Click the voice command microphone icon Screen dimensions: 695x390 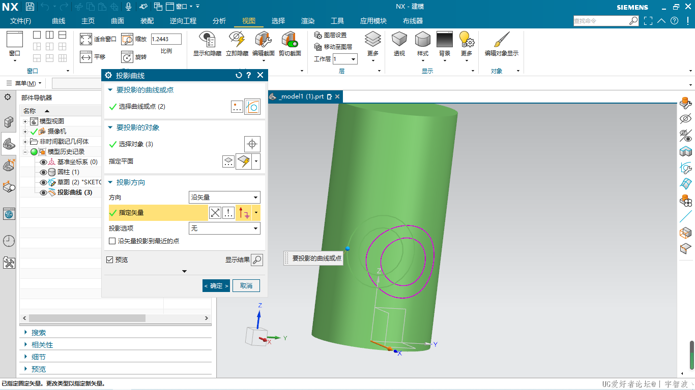[129, 7]
